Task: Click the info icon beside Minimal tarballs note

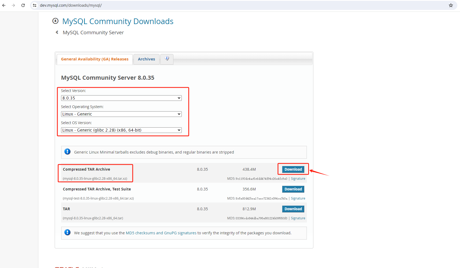Action: (x=68, y=152)
